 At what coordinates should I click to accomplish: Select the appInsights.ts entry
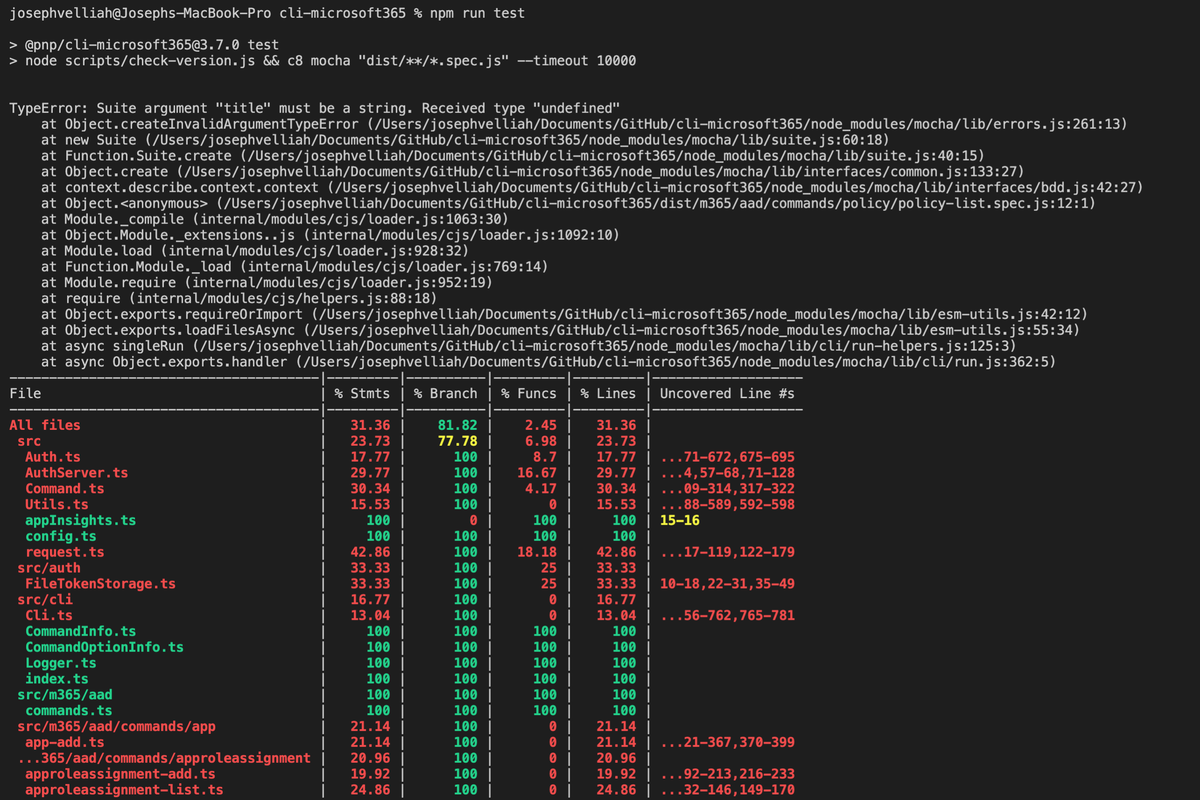coord(80,520)
